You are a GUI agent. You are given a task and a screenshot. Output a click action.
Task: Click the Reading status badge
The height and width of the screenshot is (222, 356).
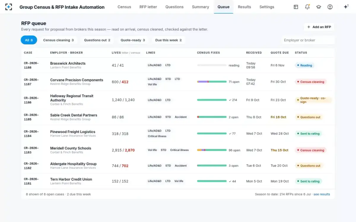click(304, 65)
